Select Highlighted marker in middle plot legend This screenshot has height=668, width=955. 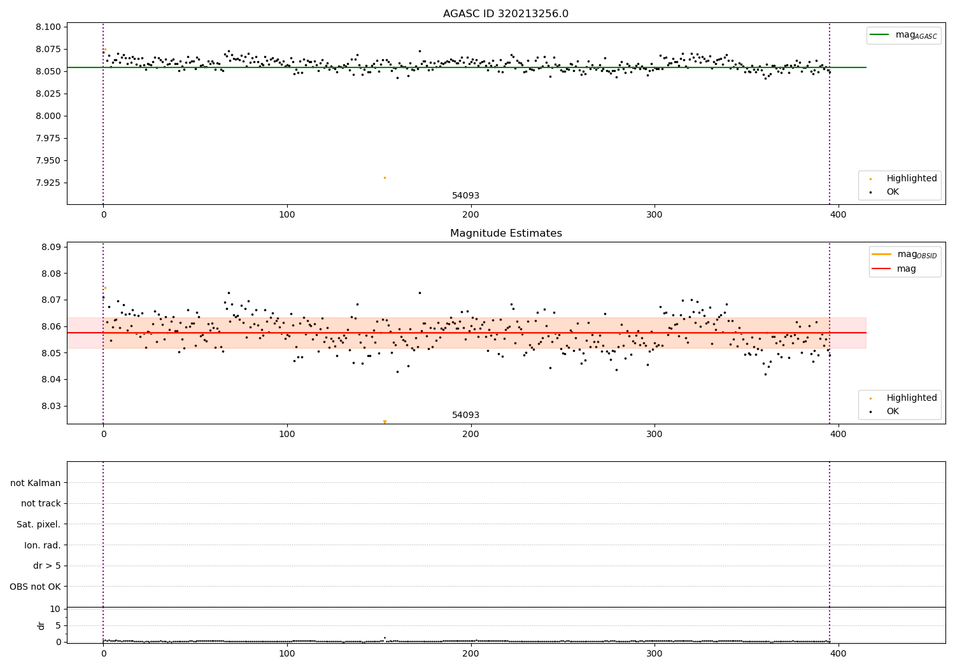[x=870, y=398]
